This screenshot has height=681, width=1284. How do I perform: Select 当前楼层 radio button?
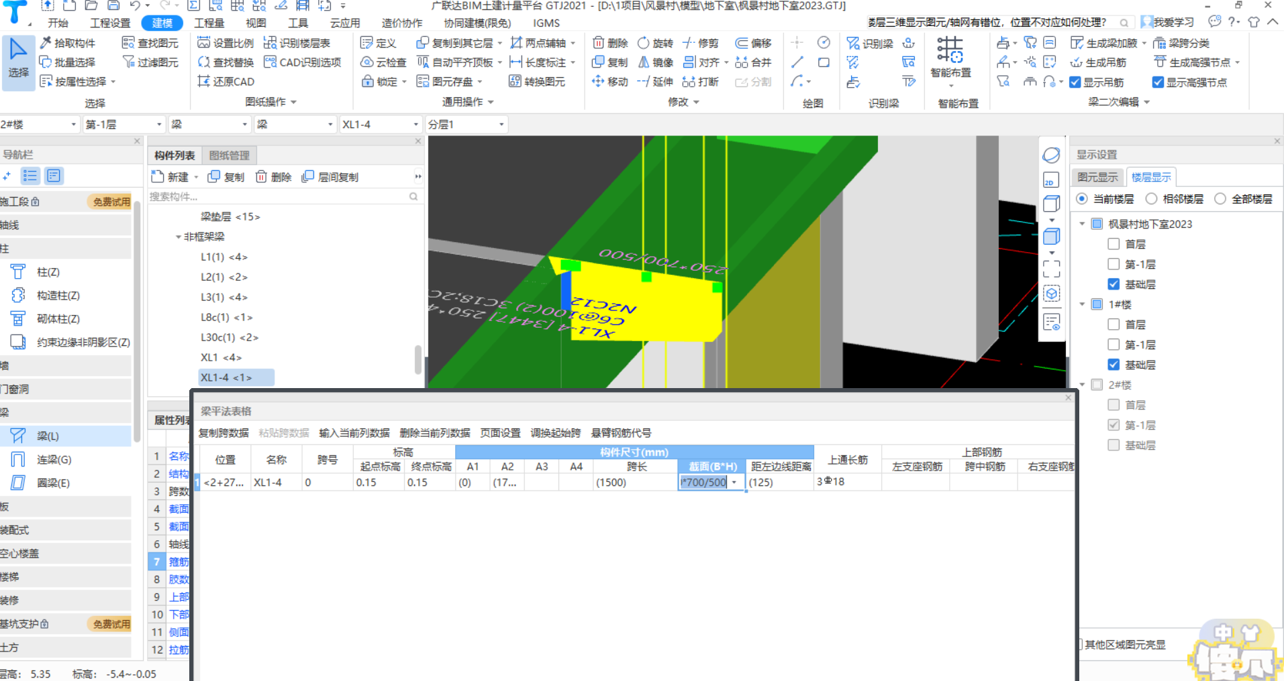[1082, 199]
